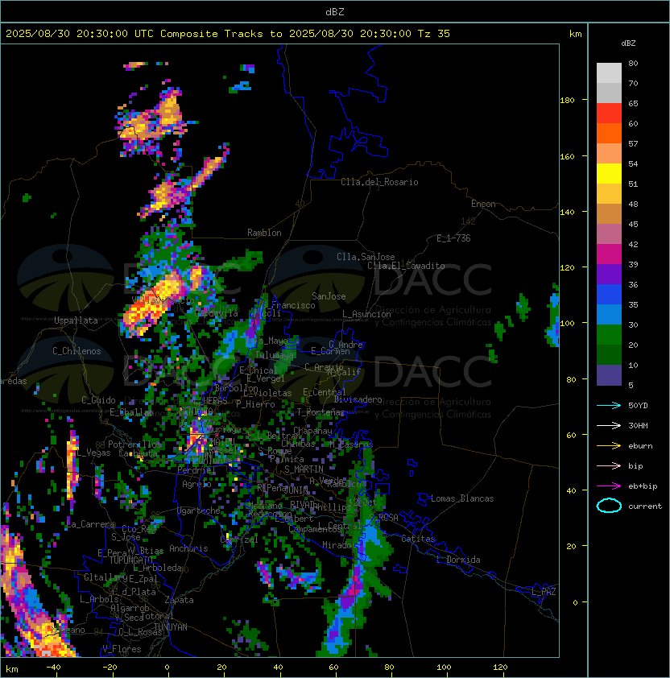Click the magenta eb+bip arrow legend icon

609,486
